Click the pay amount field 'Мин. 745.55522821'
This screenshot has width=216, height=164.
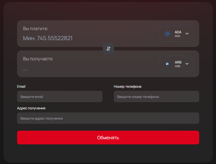pos(48,38)
